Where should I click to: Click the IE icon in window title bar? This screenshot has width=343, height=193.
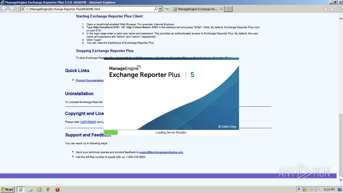(x=3, y=2)
